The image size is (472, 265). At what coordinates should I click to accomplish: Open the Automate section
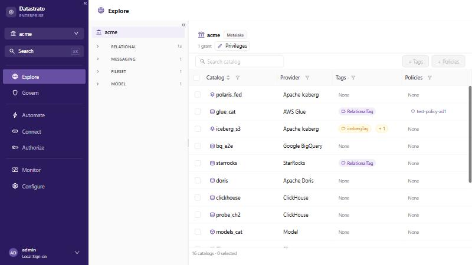point(44,115)
